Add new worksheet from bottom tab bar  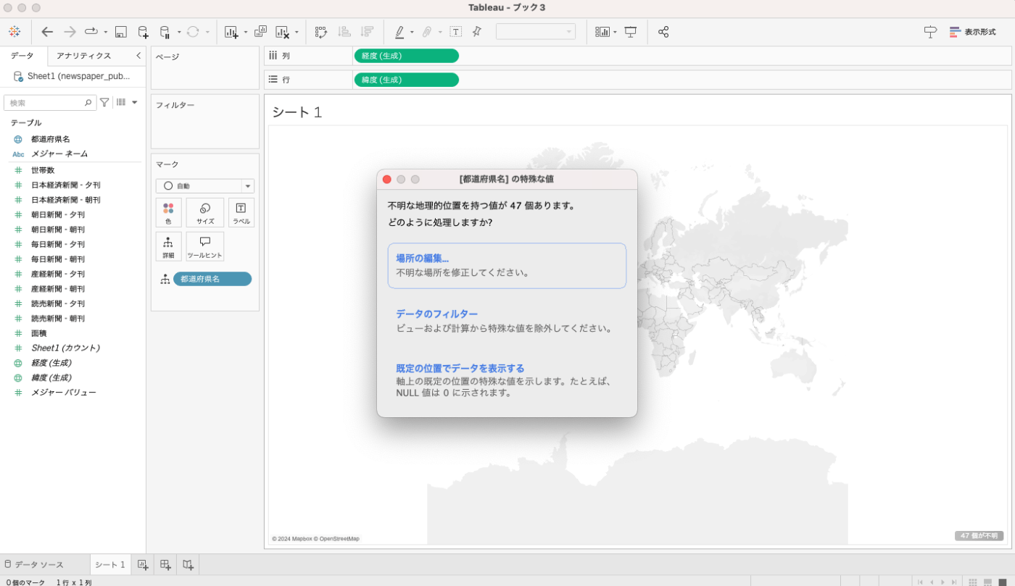click(143, 565)
